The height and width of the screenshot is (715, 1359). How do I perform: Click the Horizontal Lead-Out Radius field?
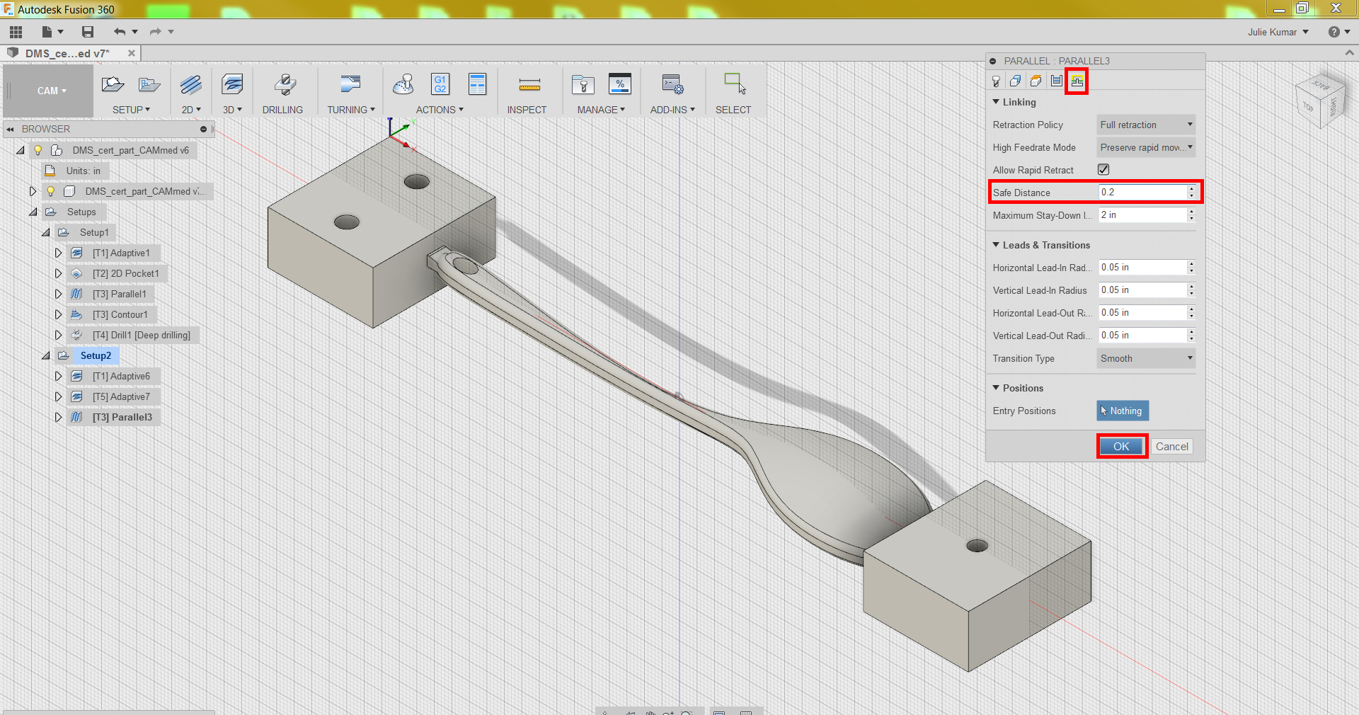(x=1142, y=312)
